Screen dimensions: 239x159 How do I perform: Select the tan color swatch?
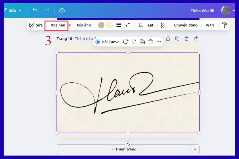(101, 25)
